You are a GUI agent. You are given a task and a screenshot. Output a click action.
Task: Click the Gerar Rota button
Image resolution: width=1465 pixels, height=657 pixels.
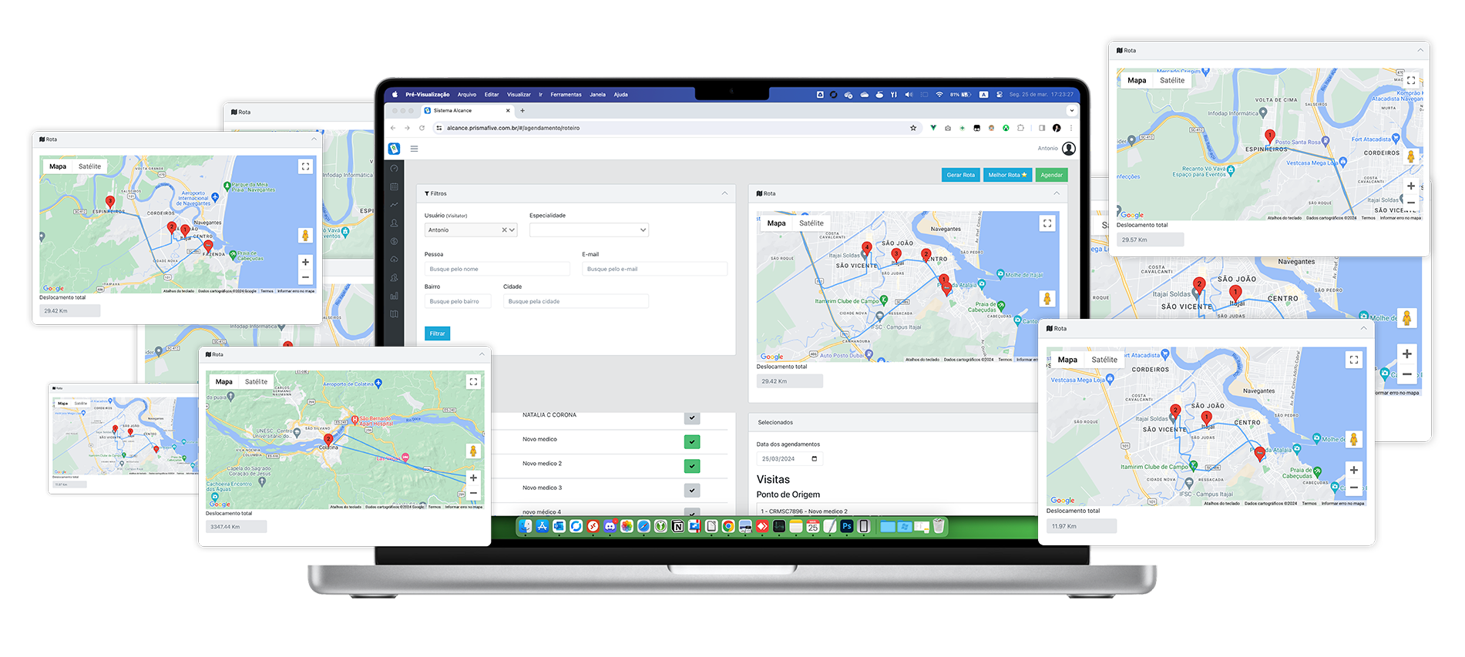(x=960, y=175)
